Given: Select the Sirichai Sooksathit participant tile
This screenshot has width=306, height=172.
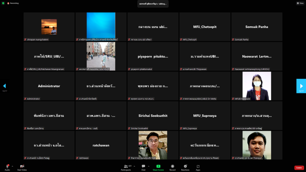Looking at the screenshot, I should (x=153, y=115).
